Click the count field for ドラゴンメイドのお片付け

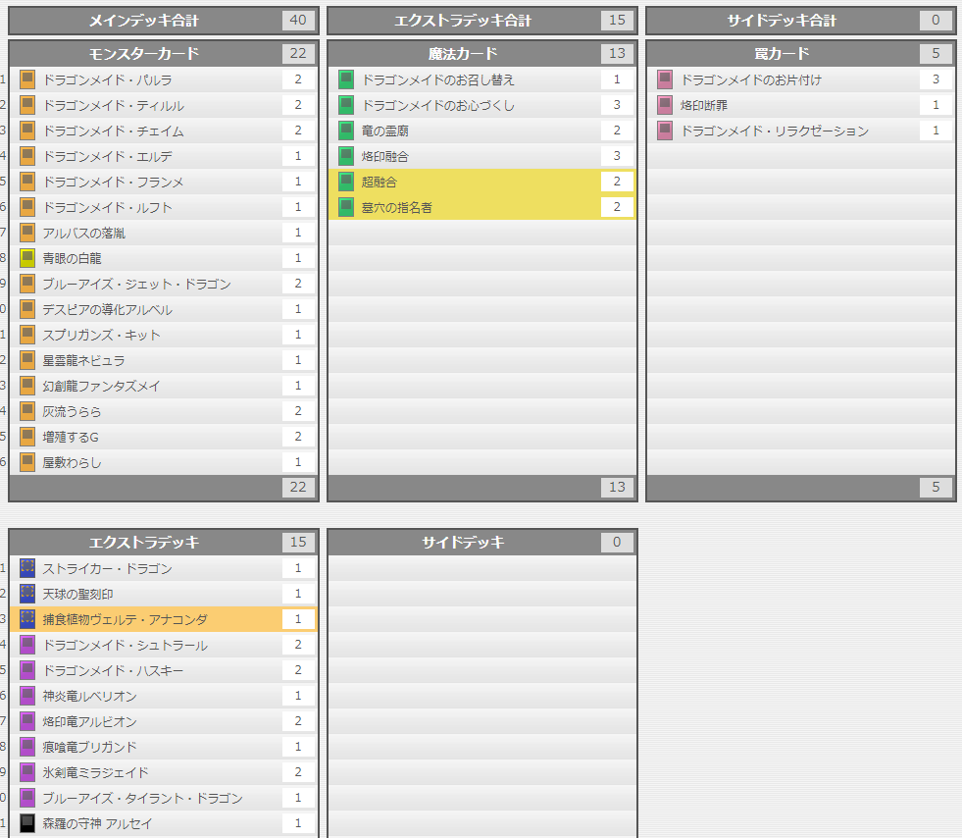(x=935, y=79)
